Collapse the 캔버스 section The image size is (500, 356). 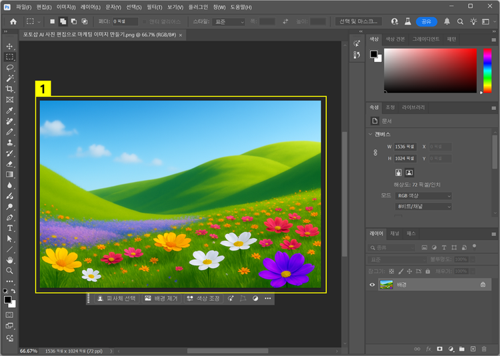[x=371, y=134]
